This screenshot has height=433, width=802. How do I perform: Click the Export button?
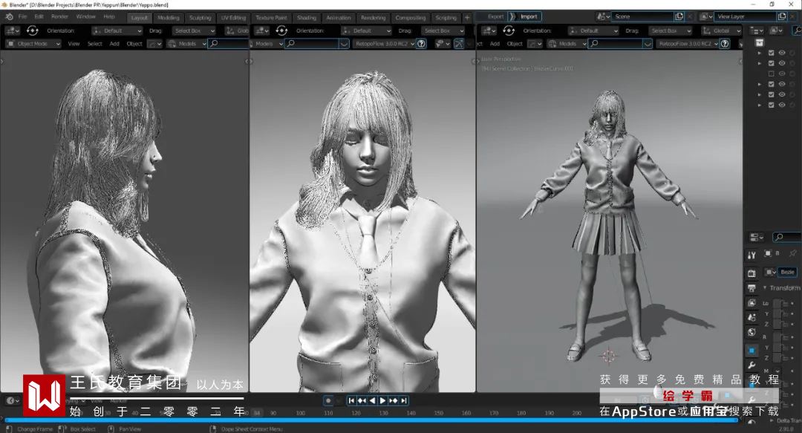[x=495, y=16]
